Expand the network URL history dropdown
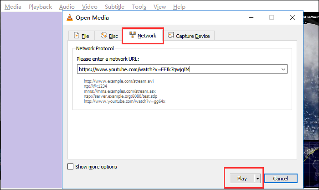This screenshot has width=319, height=190. 284,69
